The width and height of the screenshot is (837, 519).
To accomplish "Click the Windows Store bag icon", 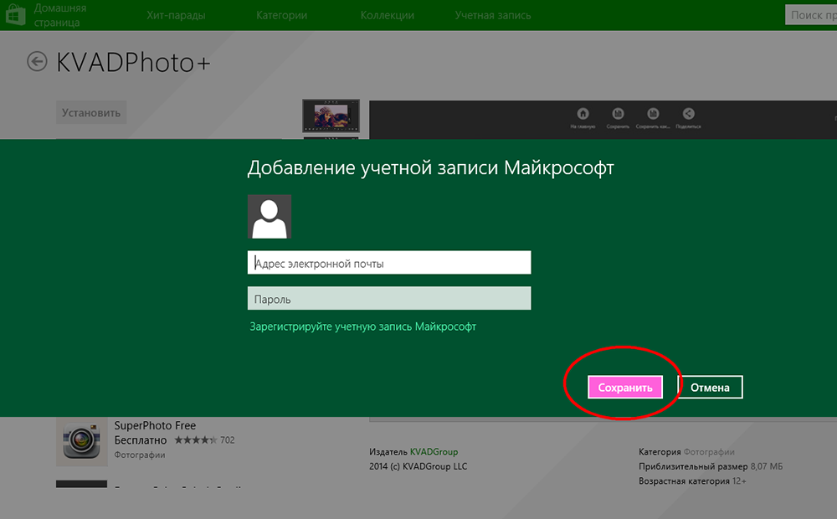I will (x=14, y=14).
